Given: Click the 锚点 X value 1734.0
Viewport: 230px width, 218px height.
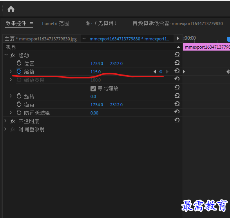Looking at the screenshot, I should [97, 105].
